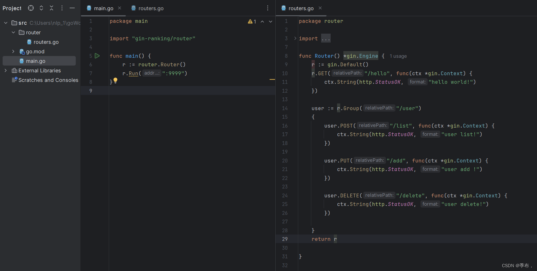537x271 pixels.
Task: Click the Select Opened File crosshair icon
Action: [x=31, y=8]
